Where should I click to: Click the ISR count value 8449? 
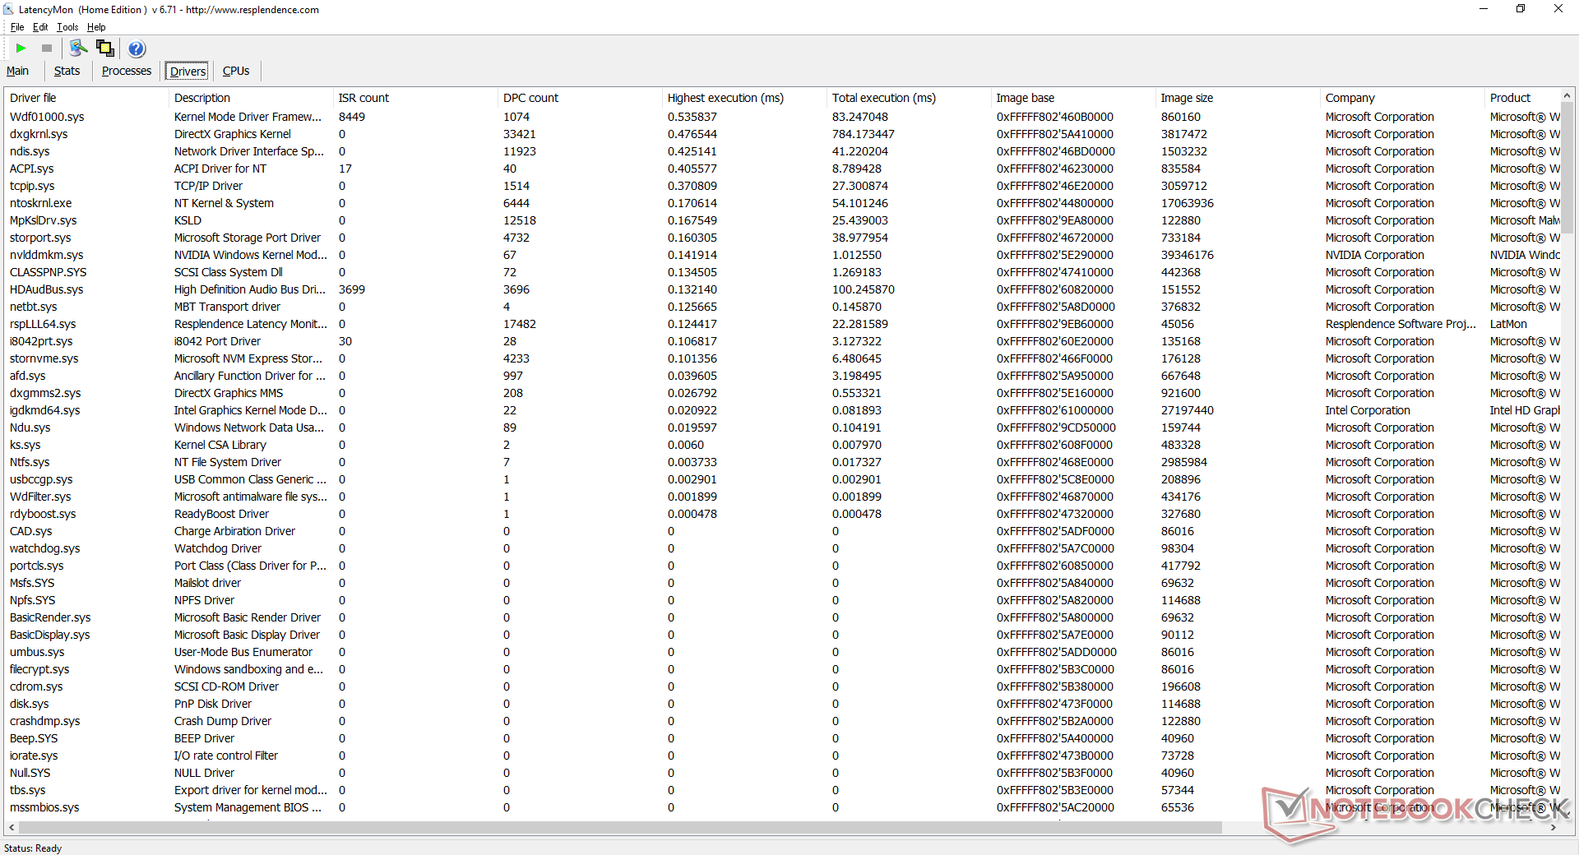click(x=352, y=117)
